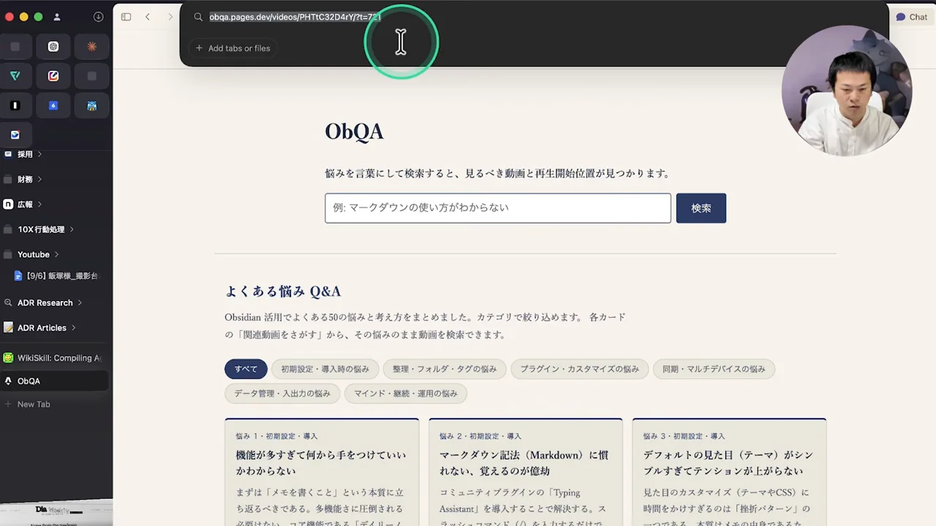Filter by マインド・継続・運用の悩み

[x=406, y=393]
